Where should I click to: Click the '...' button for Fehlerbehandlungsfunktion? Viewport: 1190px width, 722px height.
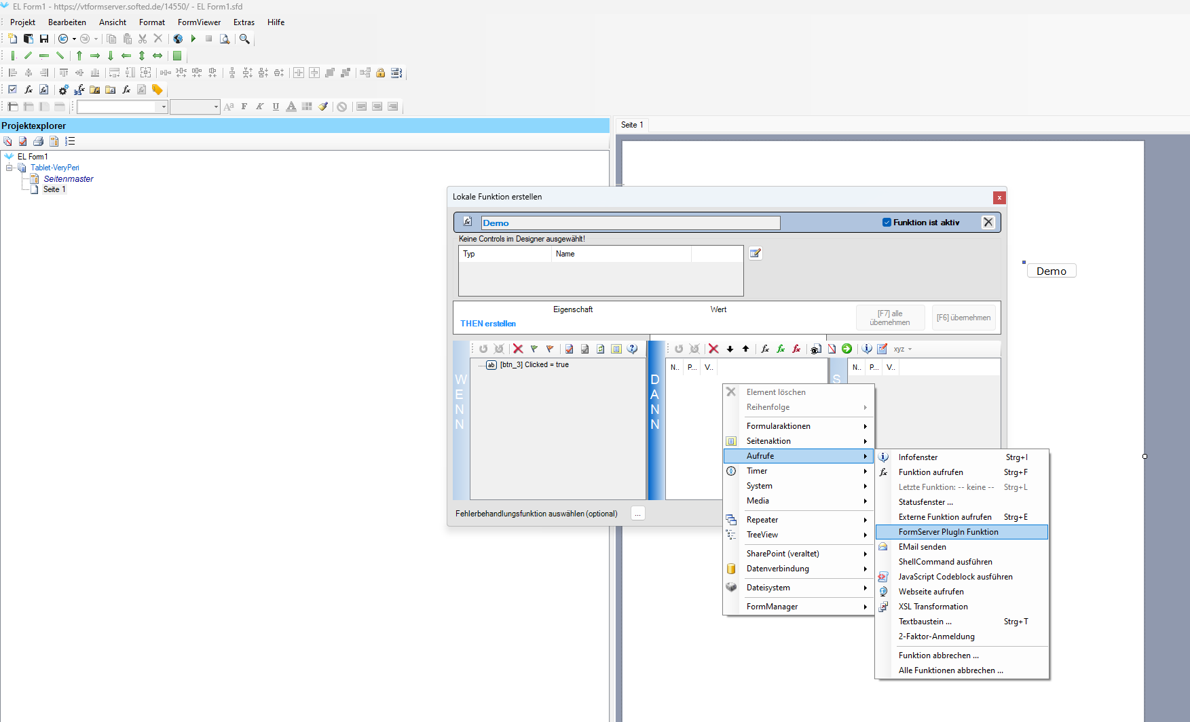coord(637,514)
